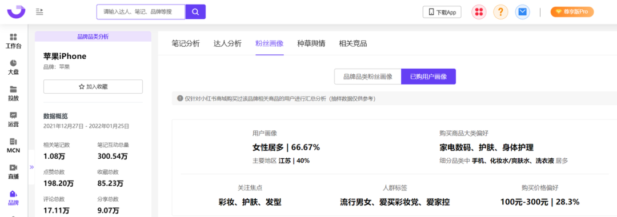Viewport: 617px width, 217px height.
Task: Open MCN in the left sidebar
Action: [x=13, y=146]
